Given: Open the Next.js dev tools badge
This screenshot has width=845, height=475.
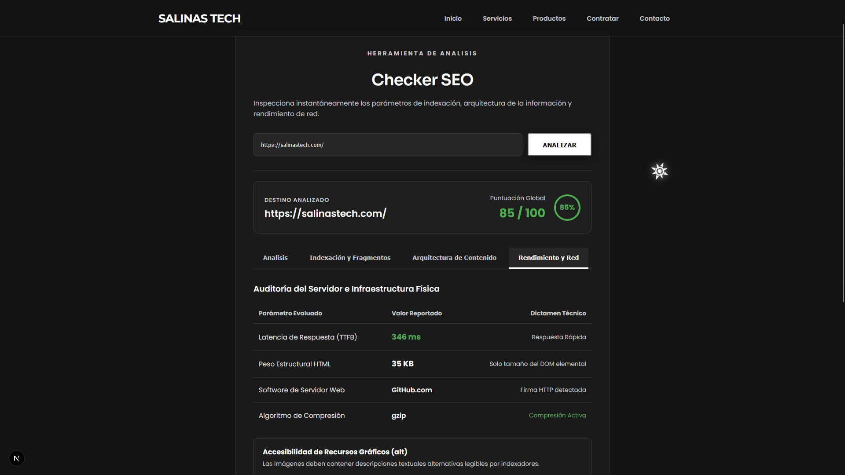Looking at the screenshot, I should point(17,458).
